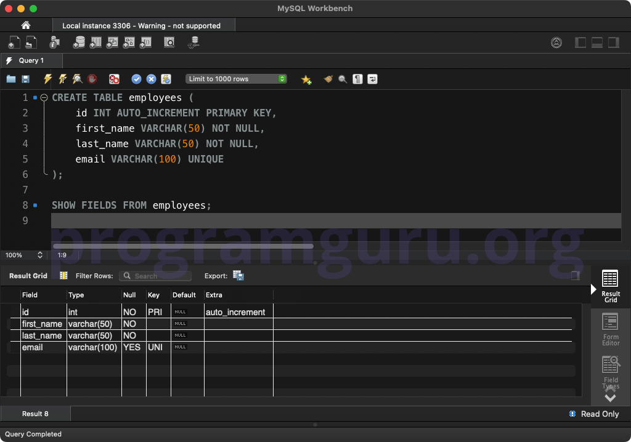Show find panel magnifier icon
The image size is (631, 442).
point(343,79)
